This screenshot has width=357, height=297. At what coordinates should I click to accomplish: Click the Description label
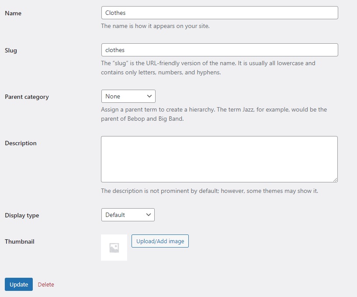coord(21,143)
